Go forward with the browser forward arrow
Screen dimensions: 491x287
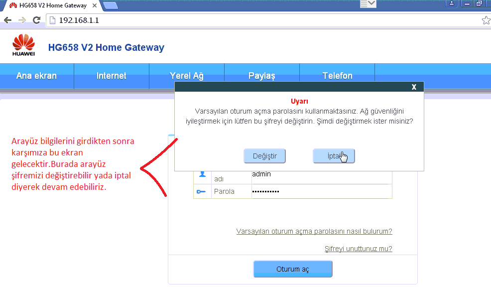(x=22, y=20)
